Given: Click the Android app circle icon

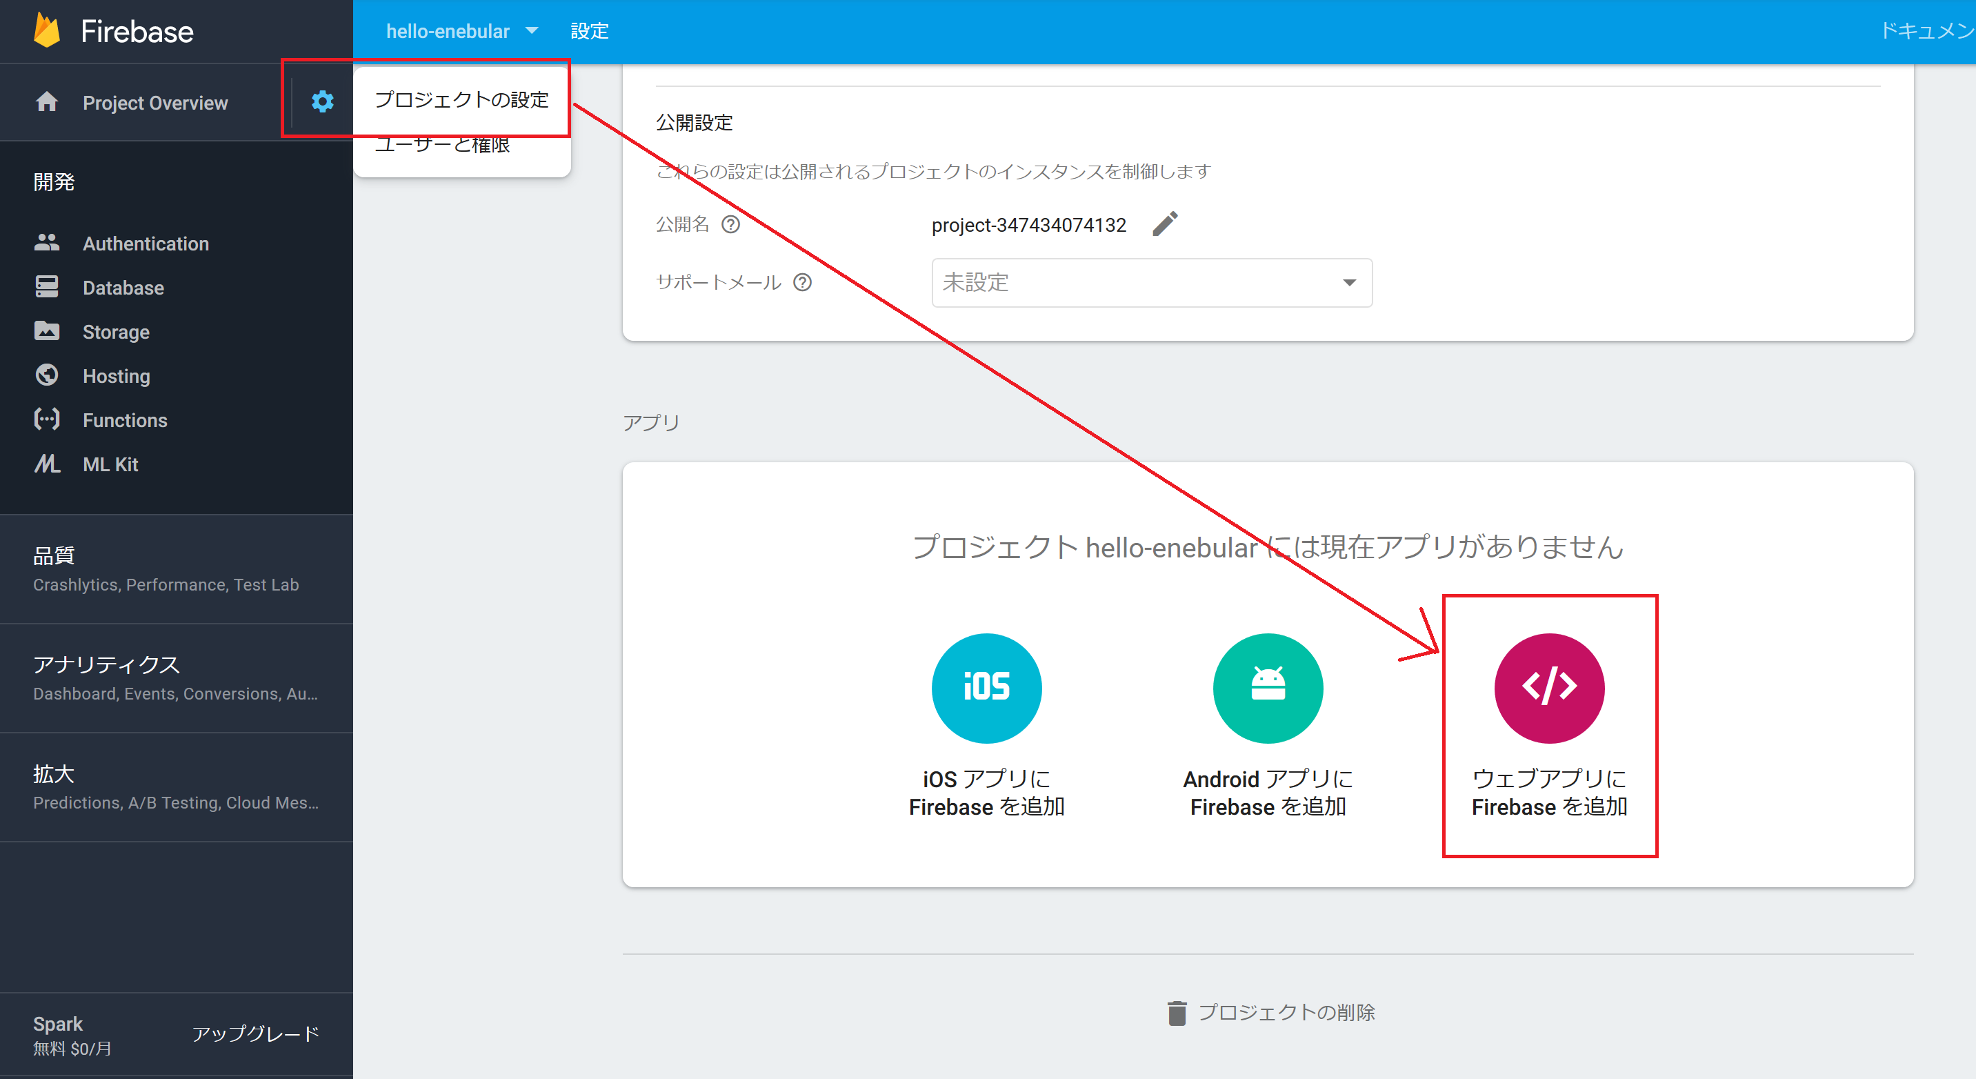Looking at the screenshot, I should tap(1267, 688).
